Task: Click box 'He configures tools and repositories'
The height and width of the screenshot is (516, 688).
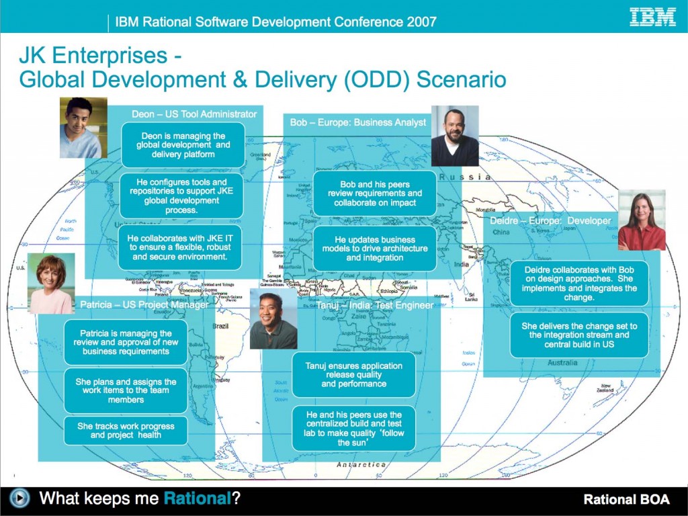Action: pyautogui.click(x=181, y=196)
